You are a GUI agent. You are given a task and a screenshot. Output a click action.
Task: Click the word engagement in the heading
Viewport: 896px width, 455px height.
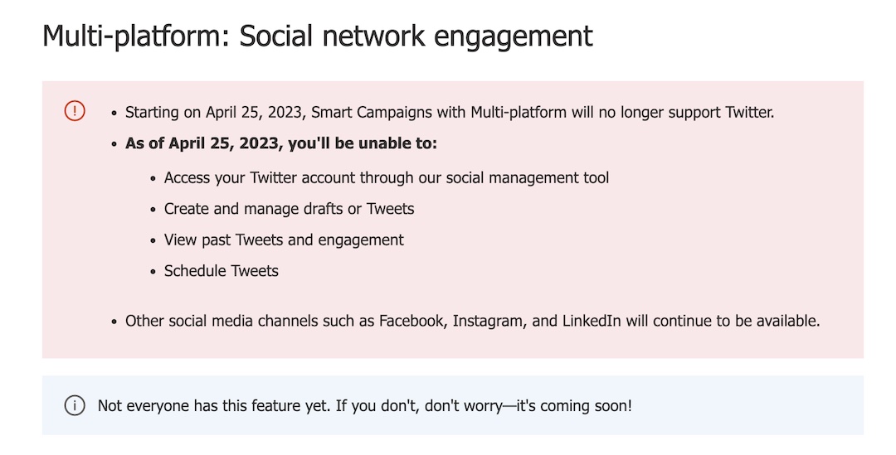point(514,36)
